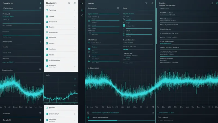Viewport: 218px width, 123px height.
Task: Click the vertical scrollbar on the left edge of the far-right panel
Action: click(156, 26)
